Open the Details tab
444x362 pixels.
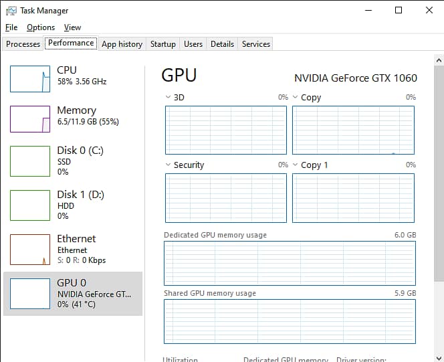pos(222,44)
